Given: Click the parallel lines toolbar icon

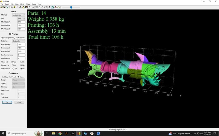Looking at the screenshot, I should [x=32, y=7].
